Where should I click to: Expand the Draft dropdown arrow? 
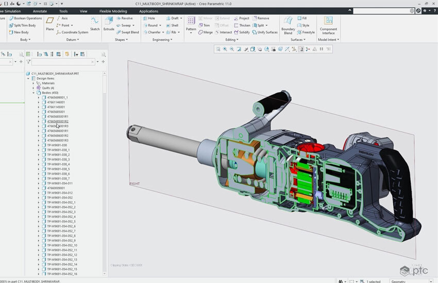(181, 18)
